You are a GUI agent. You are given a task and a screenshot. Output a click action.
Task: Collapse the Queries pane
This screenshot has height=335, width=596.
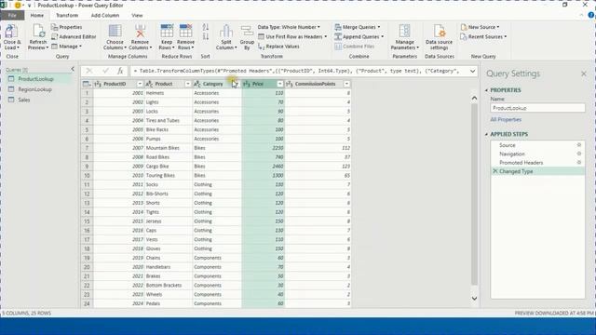point(73,69)
